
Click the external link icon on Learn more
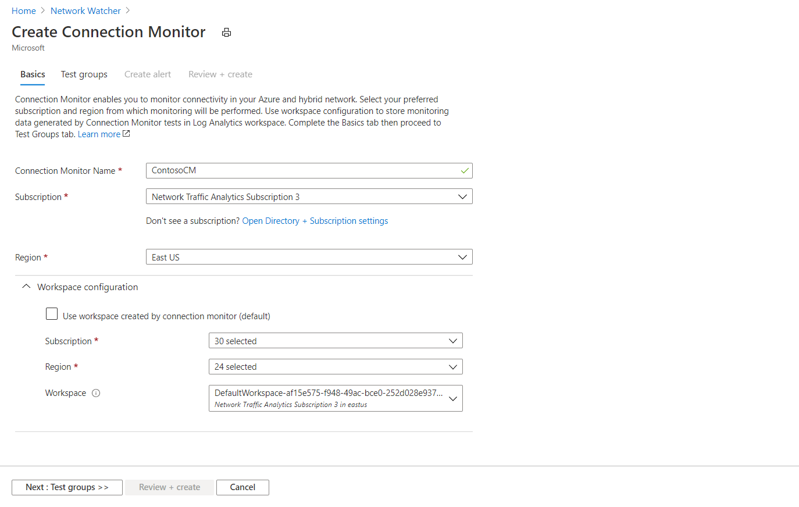(x=126, y=133)
